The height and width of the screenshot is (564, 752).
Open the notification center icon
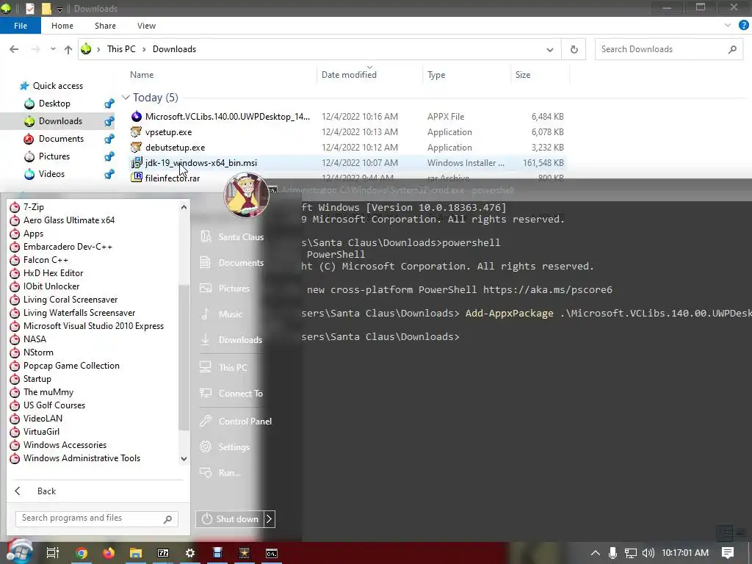point(728,553)
